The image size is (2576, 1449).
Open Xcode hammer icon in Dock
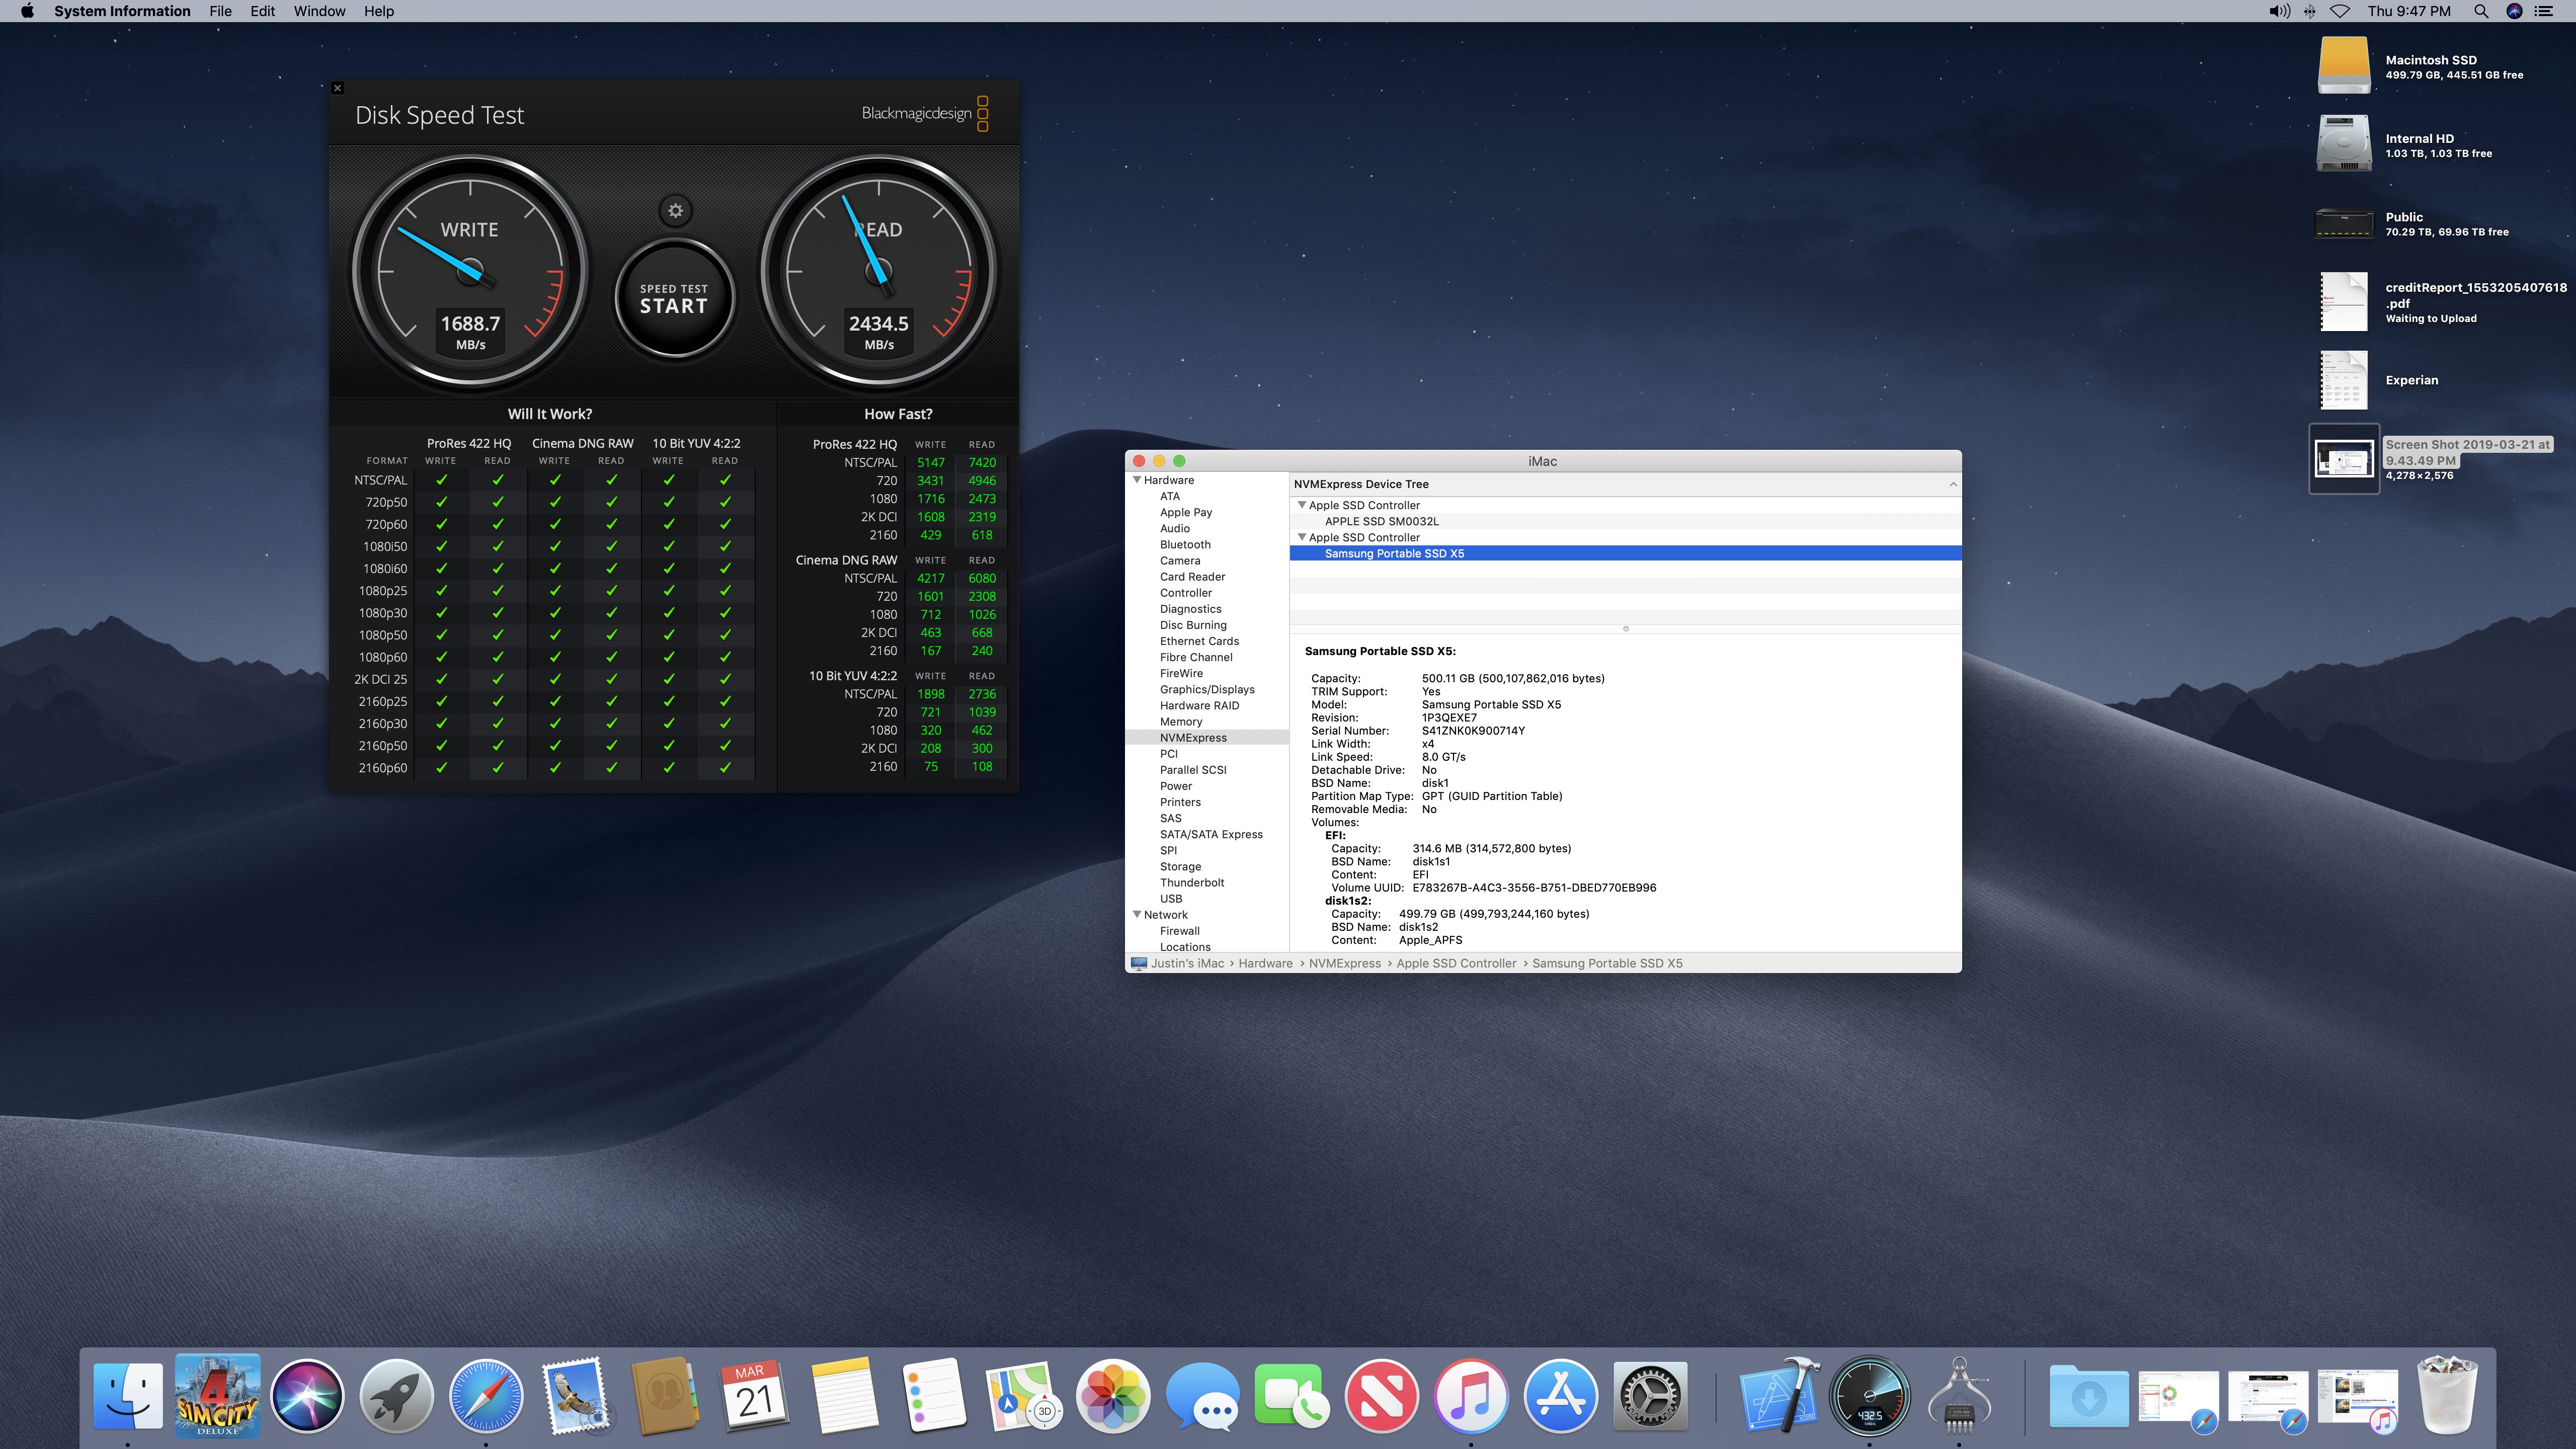(x=1780, y=1396)
